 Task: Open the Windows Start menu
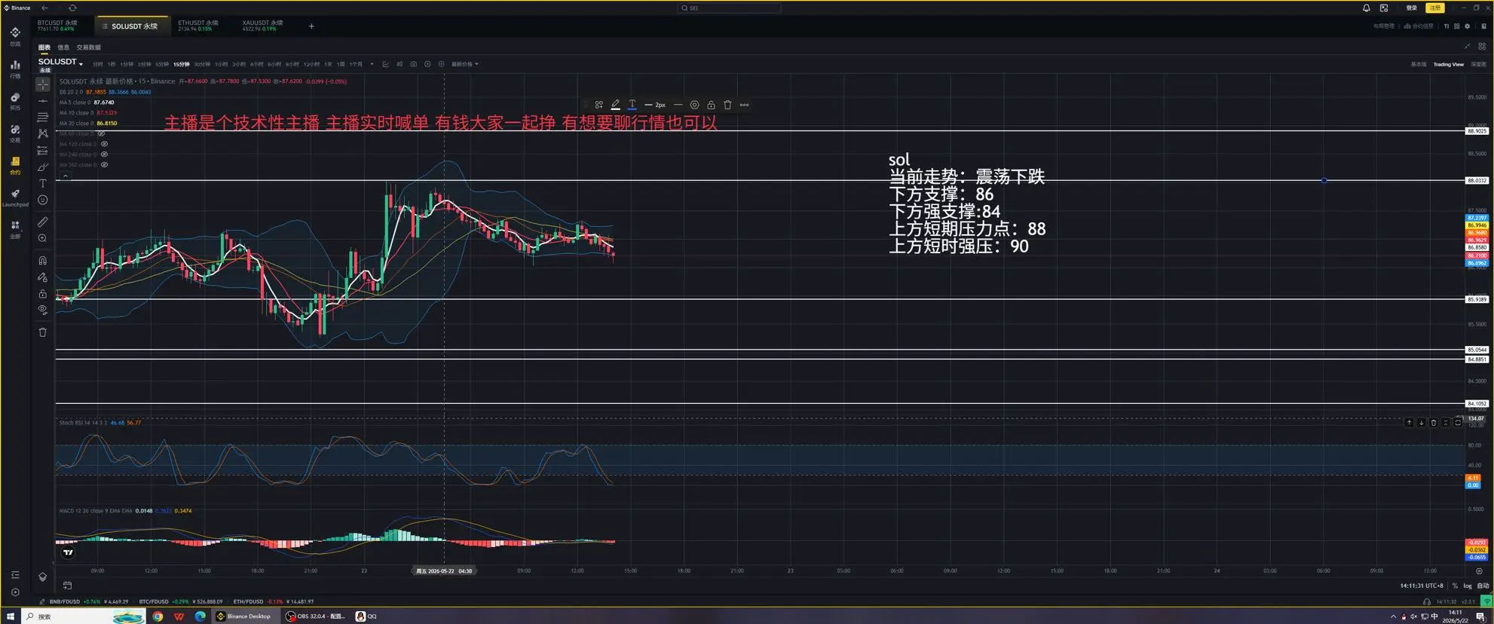11,616
